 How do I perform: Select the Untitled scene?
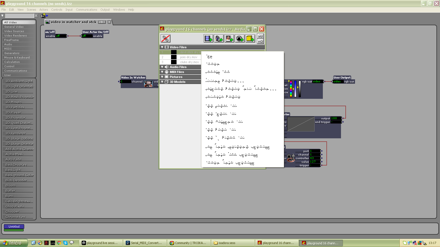[x=14, y=226]
